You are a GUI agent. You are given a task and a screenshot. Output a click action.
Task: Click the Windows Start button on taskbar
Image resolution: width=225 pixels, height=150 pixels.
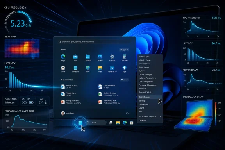[80, 123]
